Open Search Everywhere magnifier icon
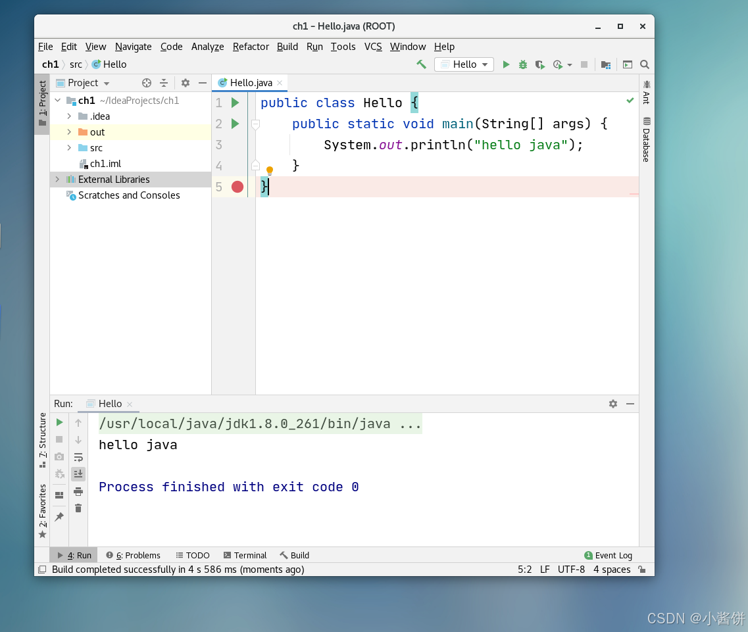Screen dimensions: 748x632 point(645,64)
